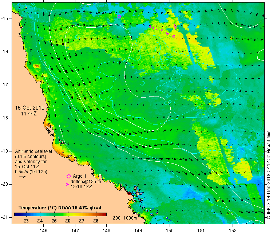273x233 pixels.
Task: Click the '-19' latitude axis label
Action: point(4,151)
